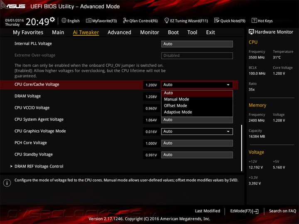Open the Advanced tab
This screenshot has width=299, height=224.
119,32
